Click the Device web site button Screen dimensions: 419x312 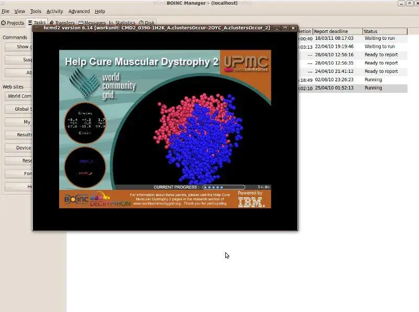click(18, 148)
